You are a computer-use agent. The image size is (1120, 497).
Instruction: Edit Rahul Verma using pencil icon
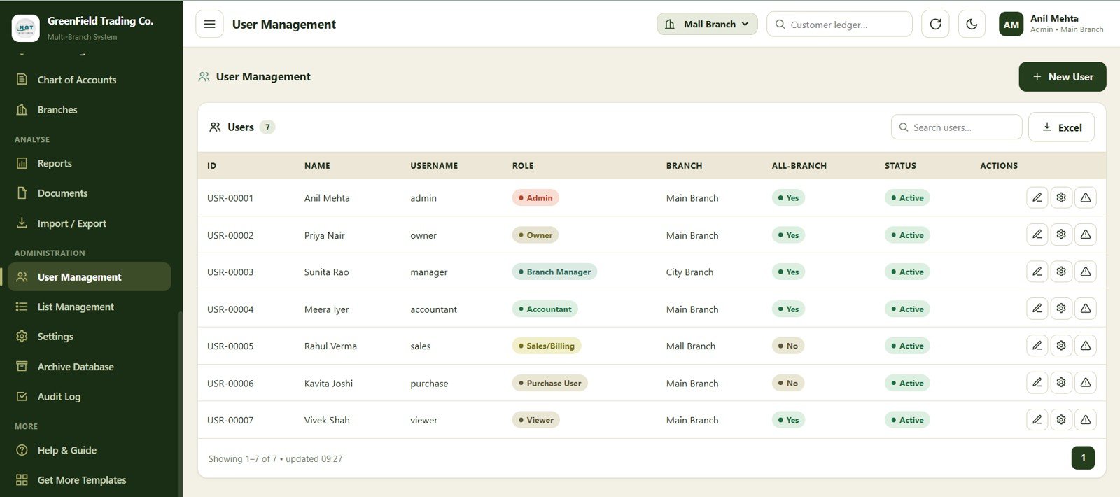pos(1037,346)
